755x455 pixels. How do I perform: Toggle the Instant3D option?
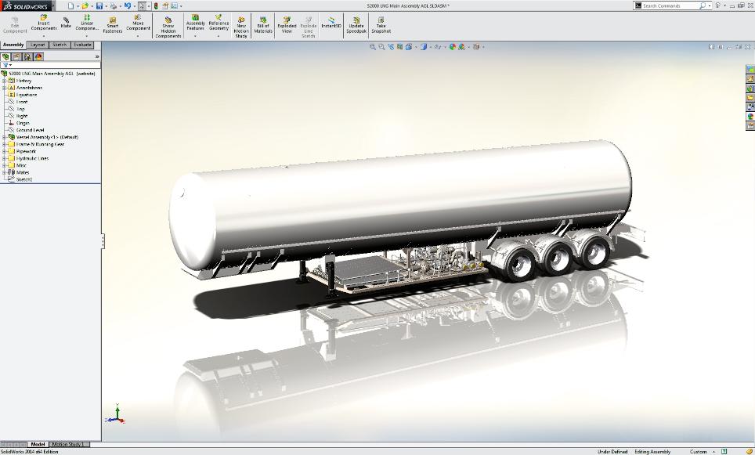(x=331, y=23)
